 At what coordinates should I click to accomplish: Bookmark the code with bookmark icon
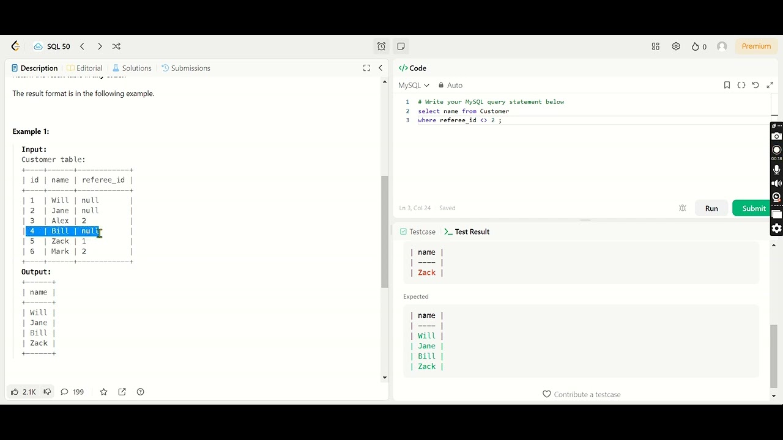727,85
